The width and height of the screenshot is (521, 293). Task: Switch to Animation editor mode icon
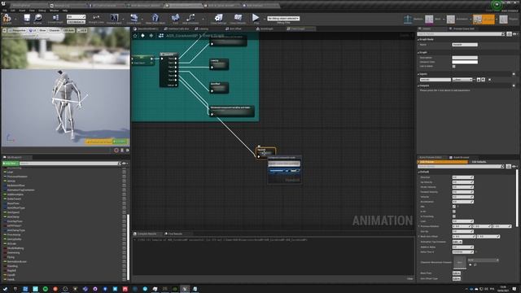click(450, 19)
